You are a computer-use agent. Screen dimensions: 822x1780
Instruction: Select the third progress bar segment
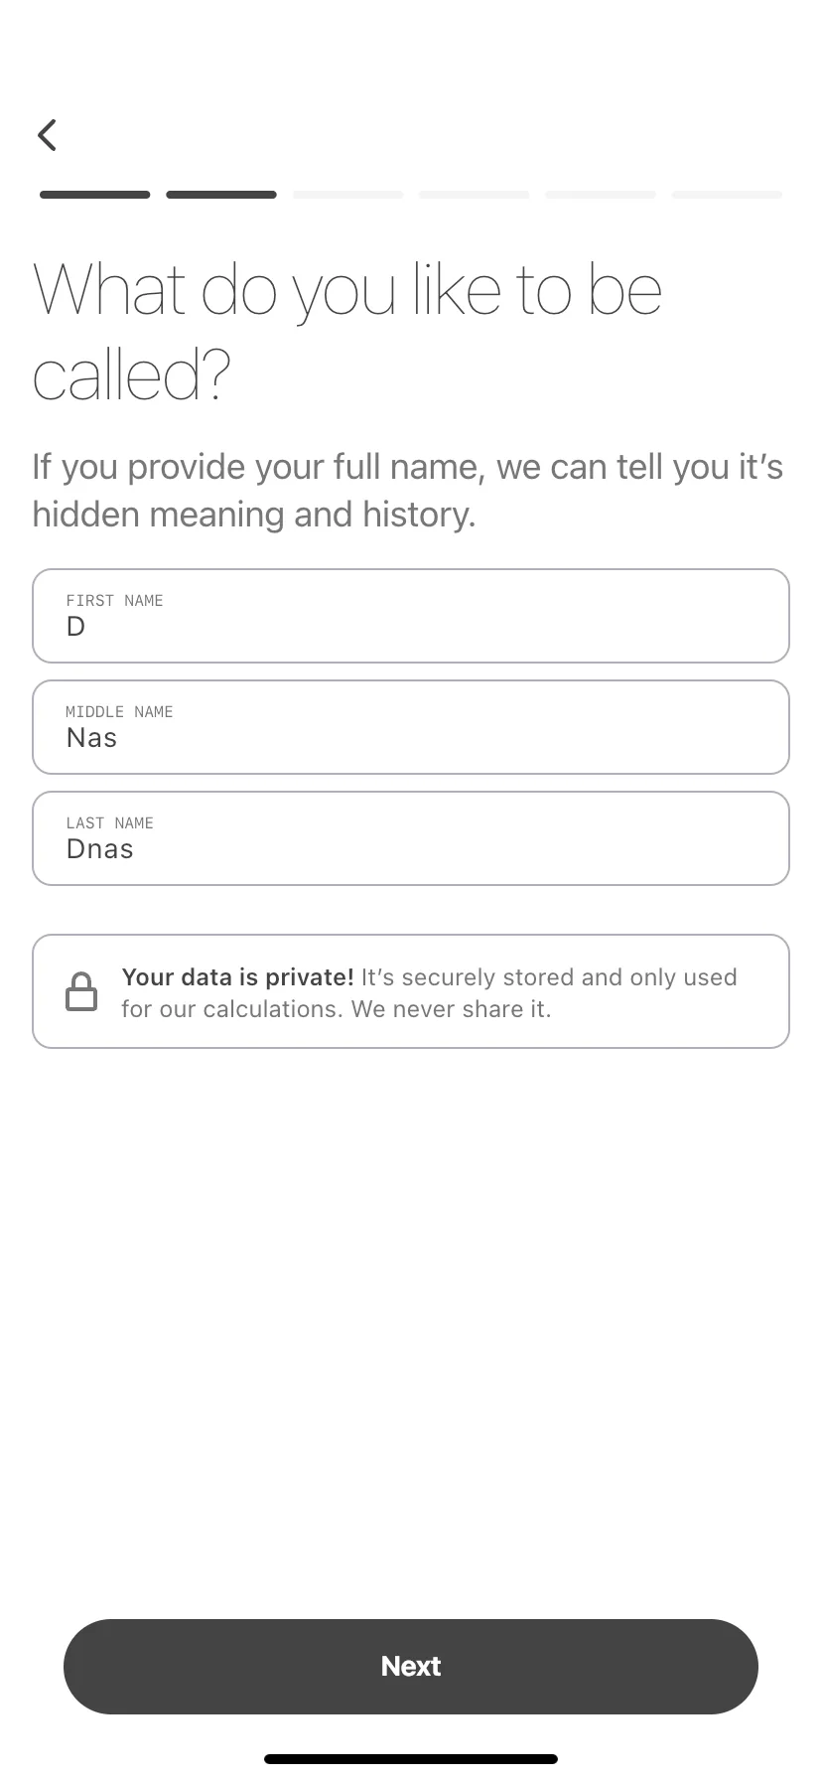pyautogui.click(x=347, y=195)
